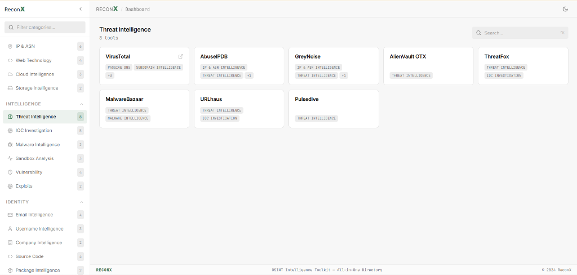The height and width of the screenshot is (275, 577).
Task: Open the AlienVault OTX tool card
Action: coord(428,66)
